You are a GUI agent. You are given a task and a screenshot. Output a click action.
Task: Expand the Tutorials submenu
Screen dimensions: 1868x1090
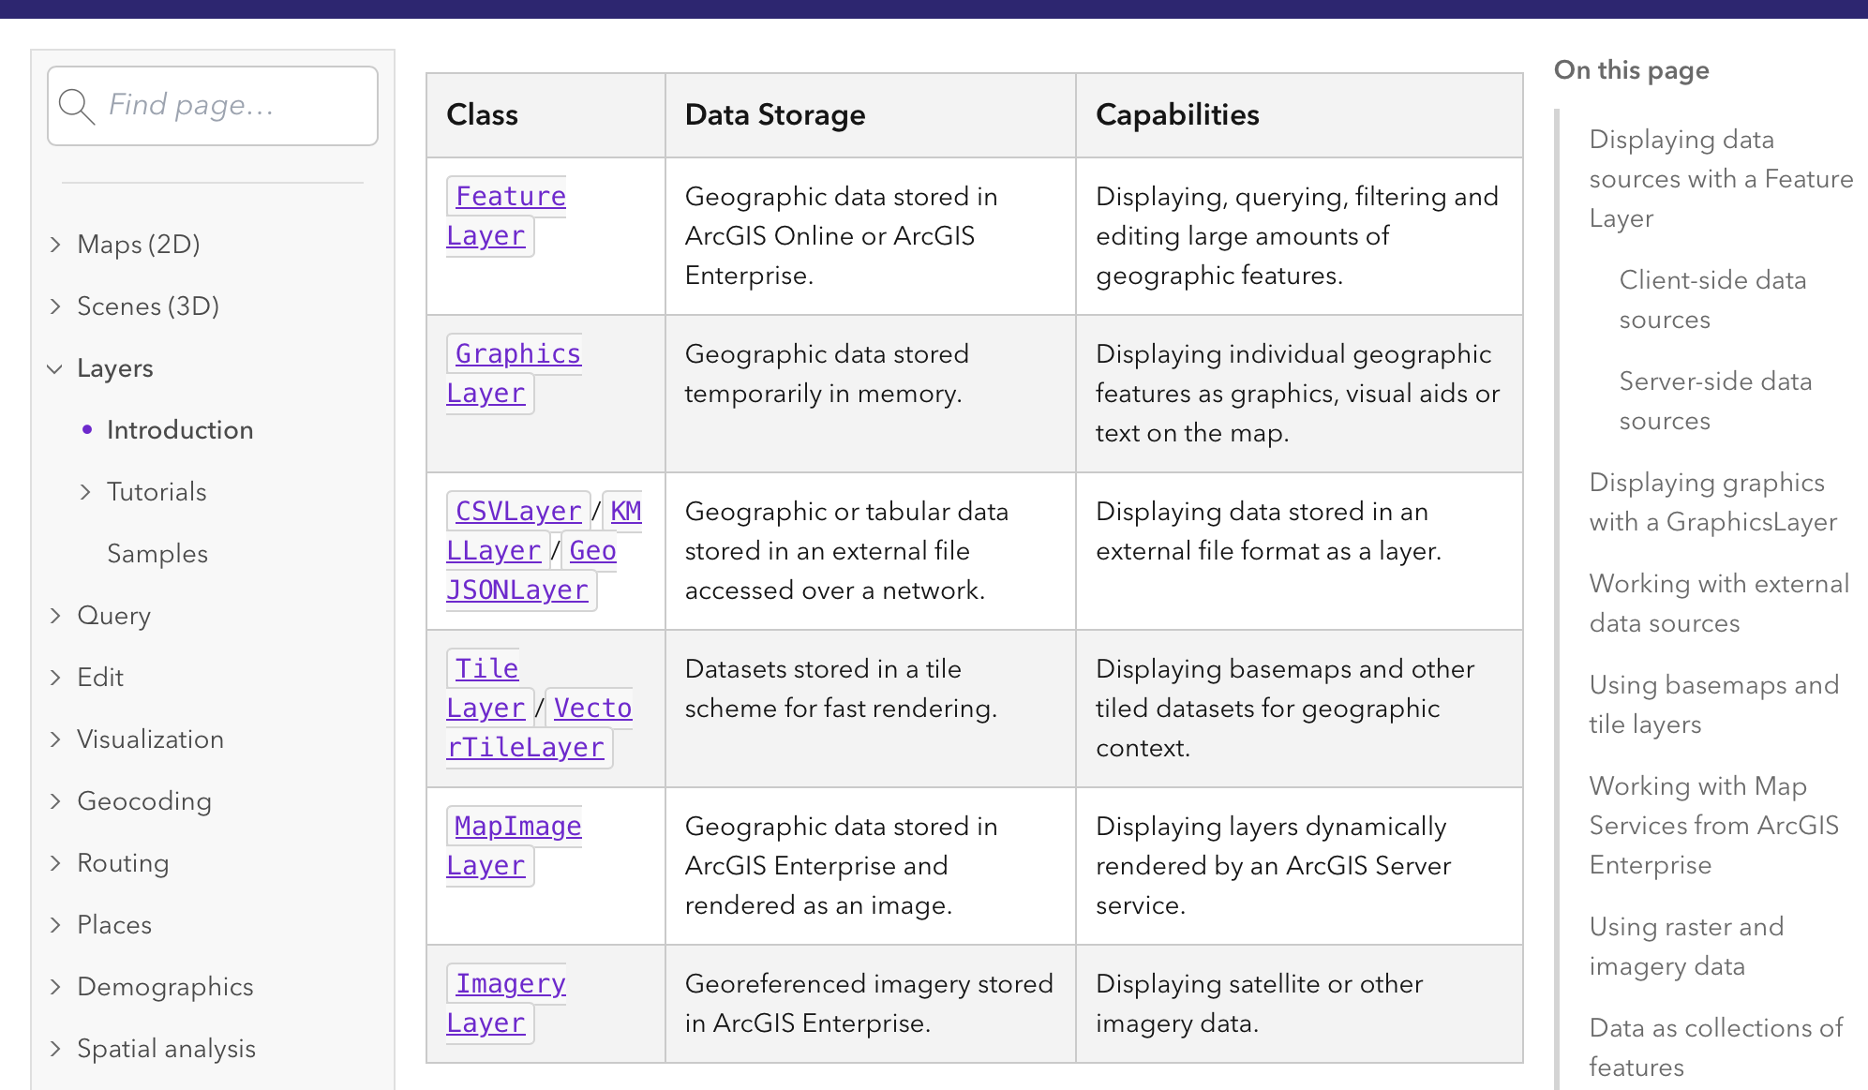pos(85,492)
